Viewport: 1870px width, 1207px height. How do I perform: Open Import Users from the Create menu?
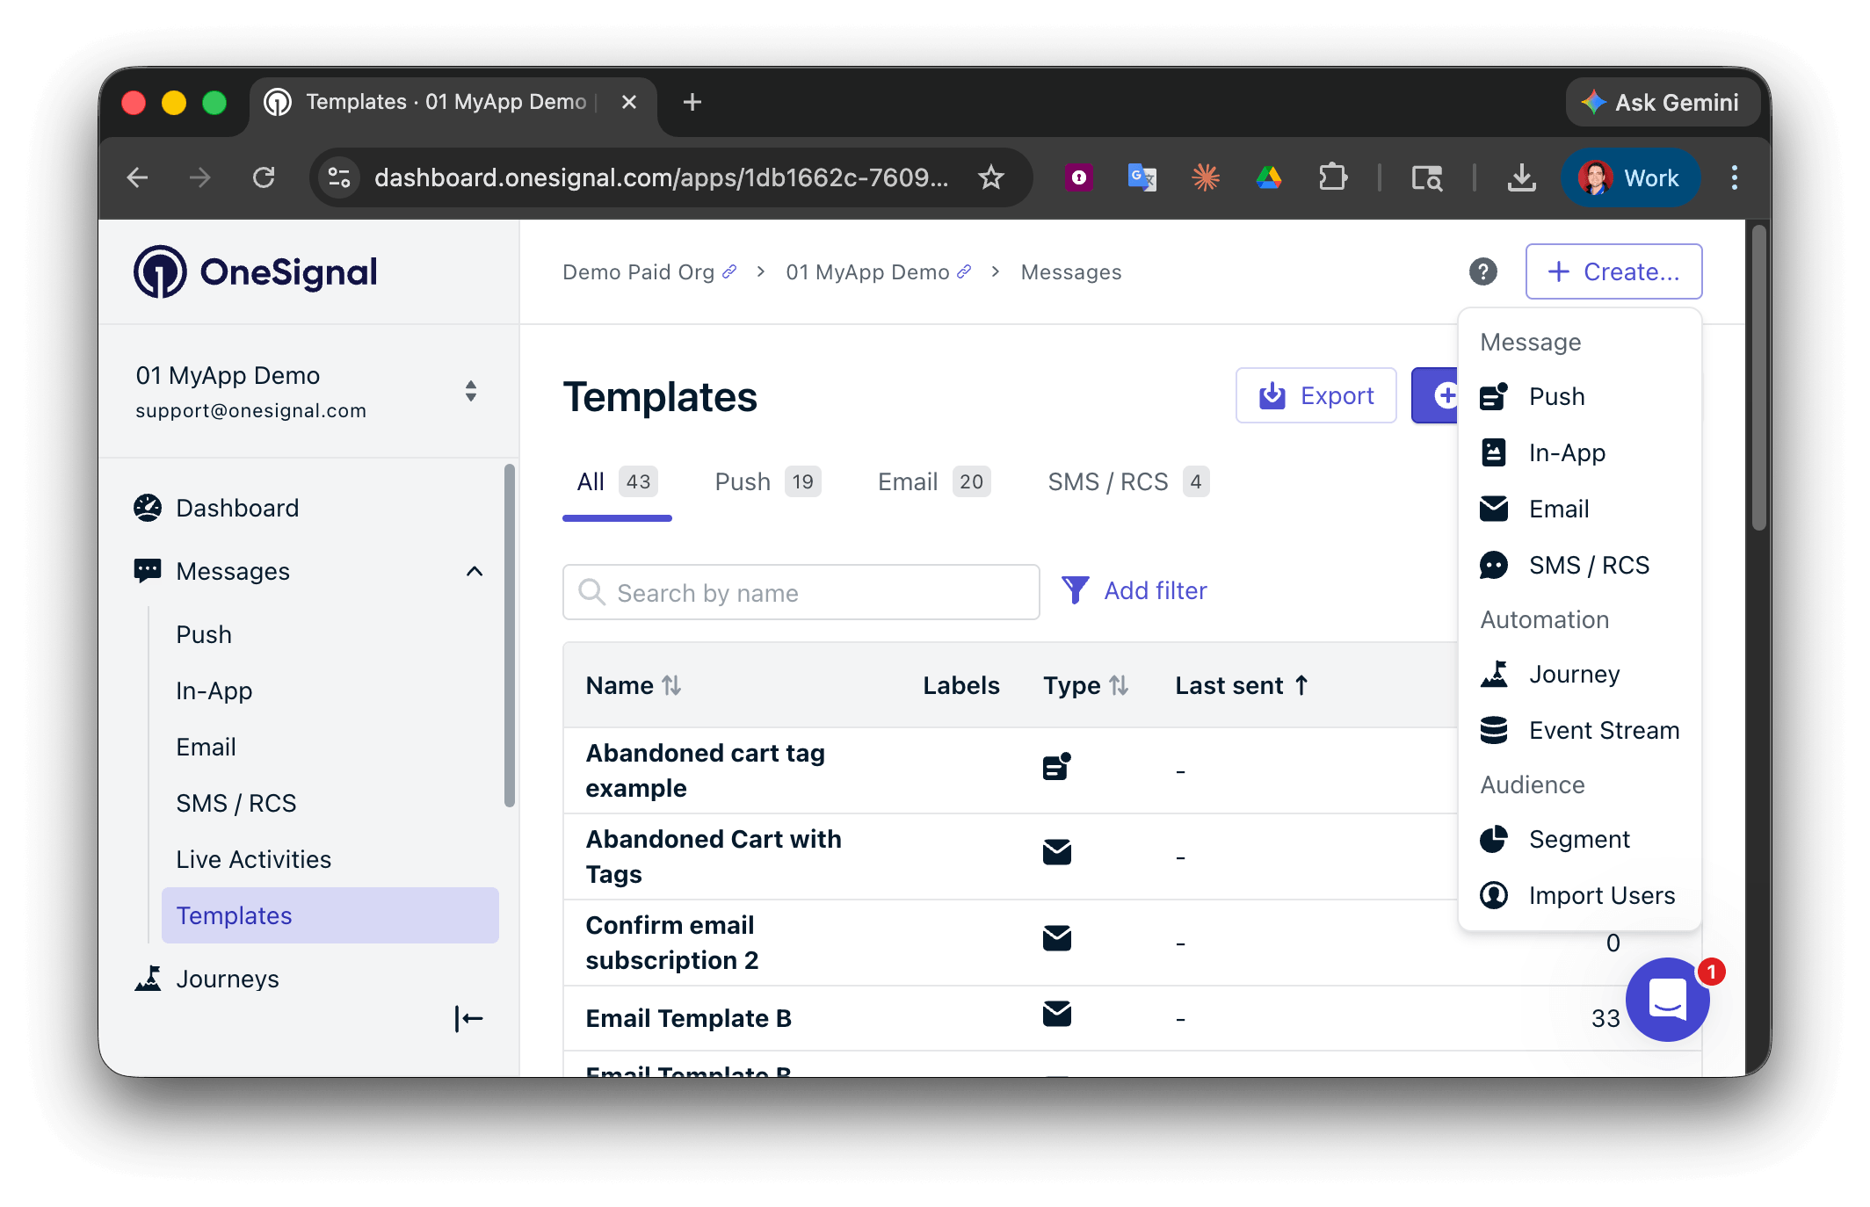click(x=1601, y=895)
